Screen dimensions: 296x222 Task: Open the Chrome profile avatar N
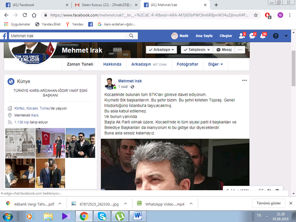coord(280,15)
